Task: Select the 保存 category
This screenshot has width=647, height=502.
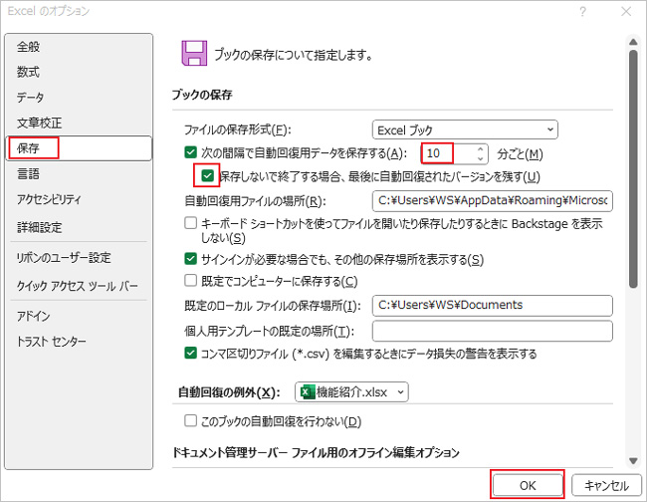Action: point(79,147)
